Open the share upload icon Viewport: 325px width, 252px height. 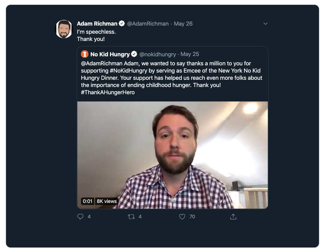pyautogui.click(x=233, y=216)
